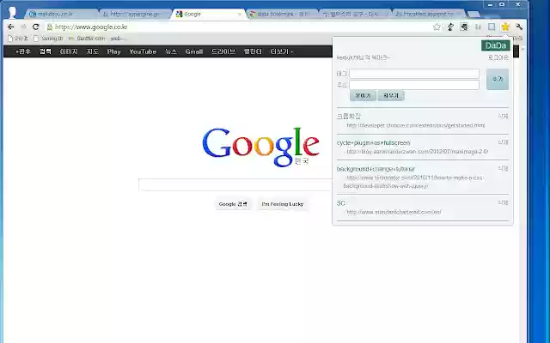Click the +관우 profile link
Viewport: 550px width, 343px height.
pos(23,51)
